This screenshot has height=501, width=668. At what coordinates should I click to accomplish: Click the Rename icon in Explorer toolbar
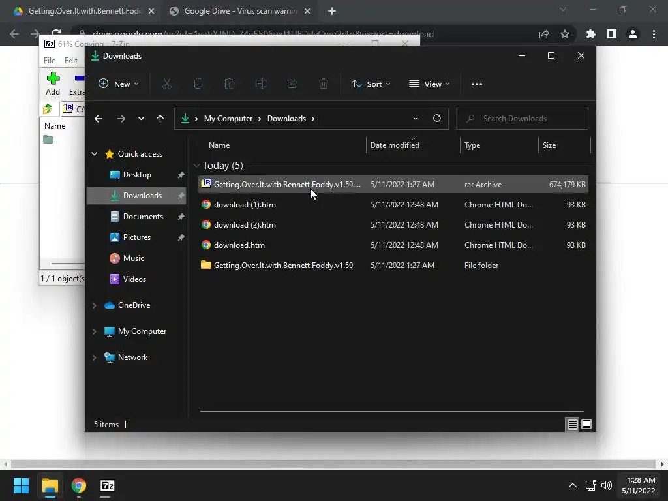(261, 84)
